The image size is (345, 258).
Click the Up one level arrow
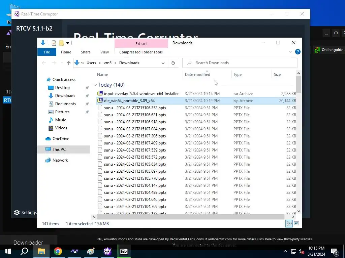(69, 63)
